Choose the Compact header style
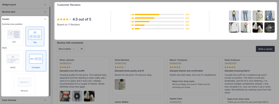 click(36, 61)
